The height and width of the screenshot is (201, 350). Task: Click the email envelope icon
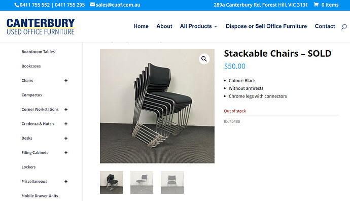click(92, 5)
